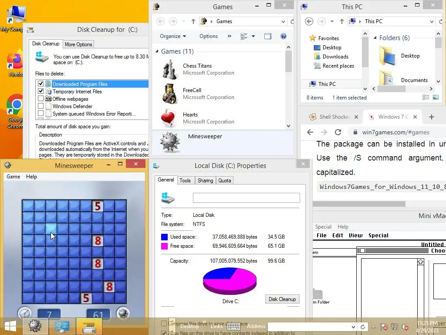Collapse the Games (11) group
446x335 pixels.
(157, 51)
